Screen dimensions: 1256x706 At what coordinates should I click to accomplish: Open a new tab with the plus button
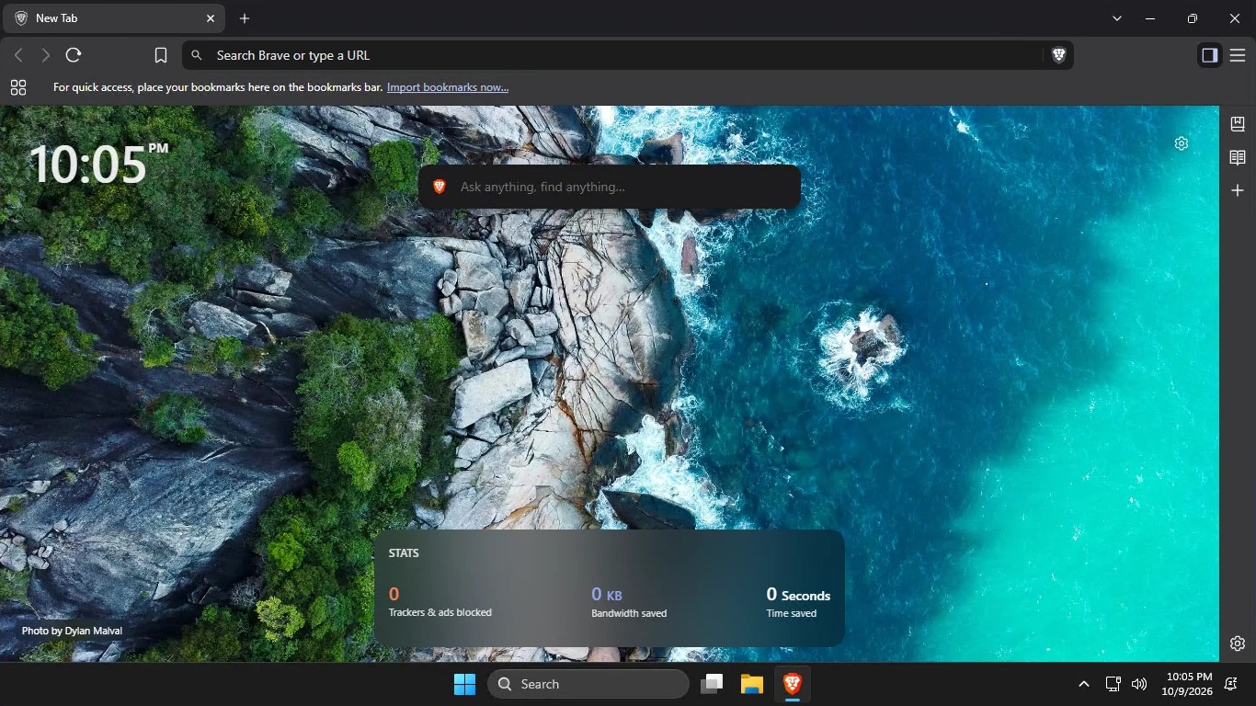245,18
